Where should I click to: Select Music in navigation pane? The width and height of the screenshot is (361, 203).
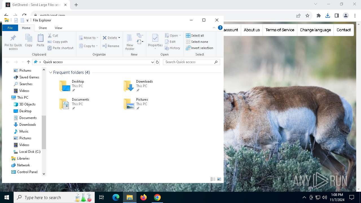[24, 131]
